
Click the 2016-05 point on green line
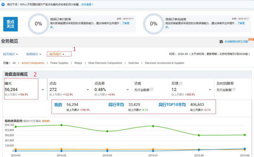61,125
